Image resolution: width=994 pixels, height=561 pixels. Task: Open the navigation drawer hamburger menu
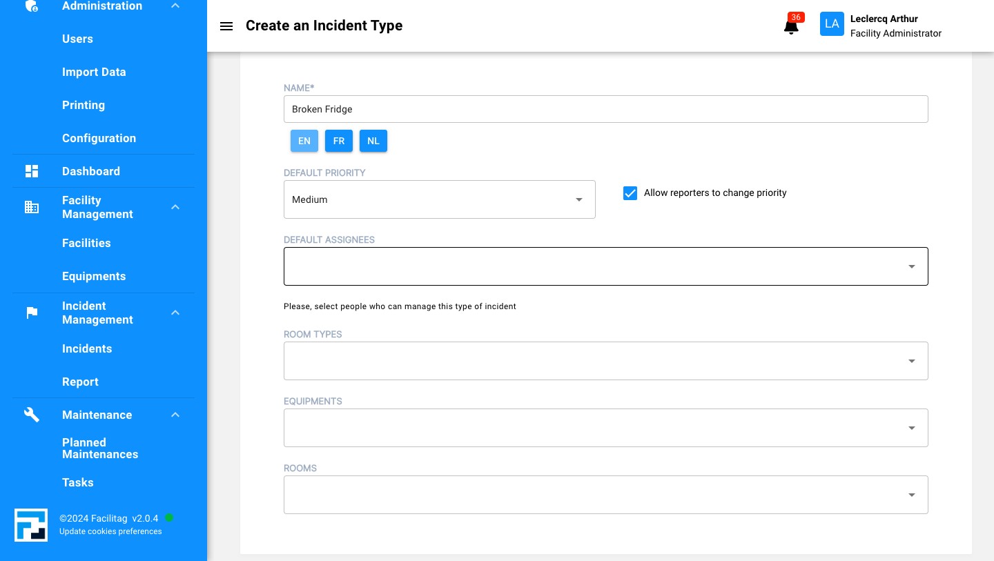pos(226,26)
